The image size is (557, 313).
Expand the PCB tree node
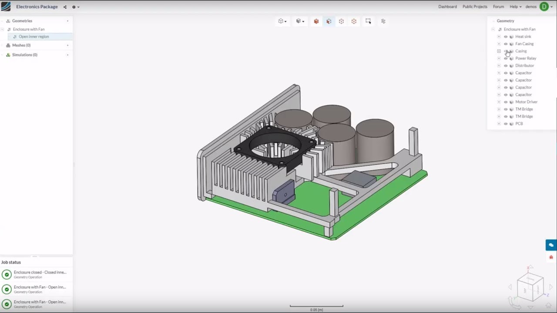(499, 124)
